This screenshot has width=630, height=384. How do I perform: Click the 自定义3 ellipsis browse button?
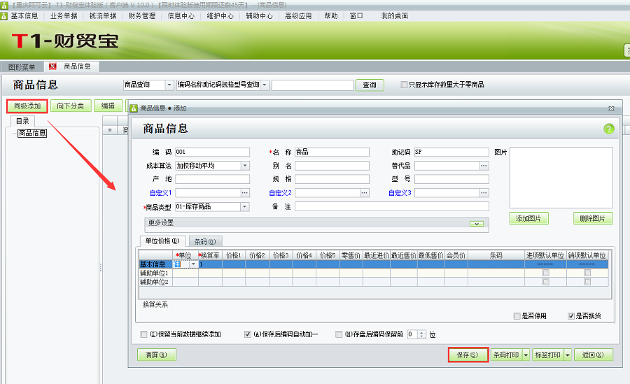pos(484,193)
